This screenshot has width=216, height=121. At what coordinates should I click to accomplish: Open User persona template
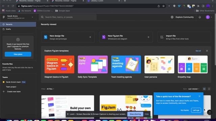159,65
